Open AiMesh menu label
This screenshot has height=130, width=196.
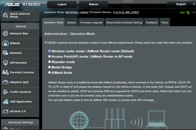coord(15,43)
